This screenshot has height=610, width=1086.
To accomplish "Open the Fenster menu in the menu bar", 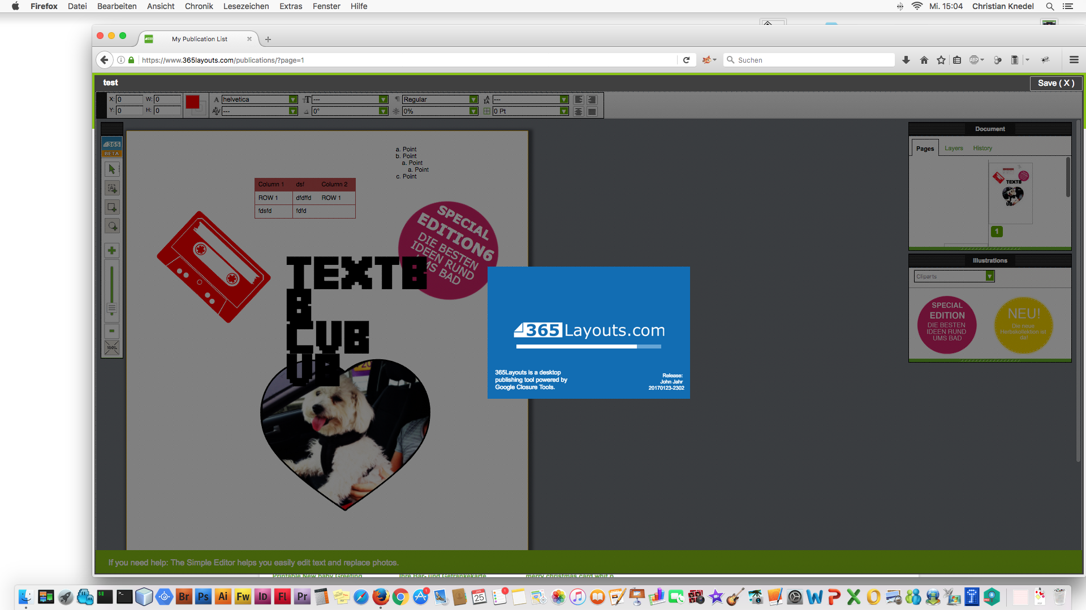I will 326,6.
